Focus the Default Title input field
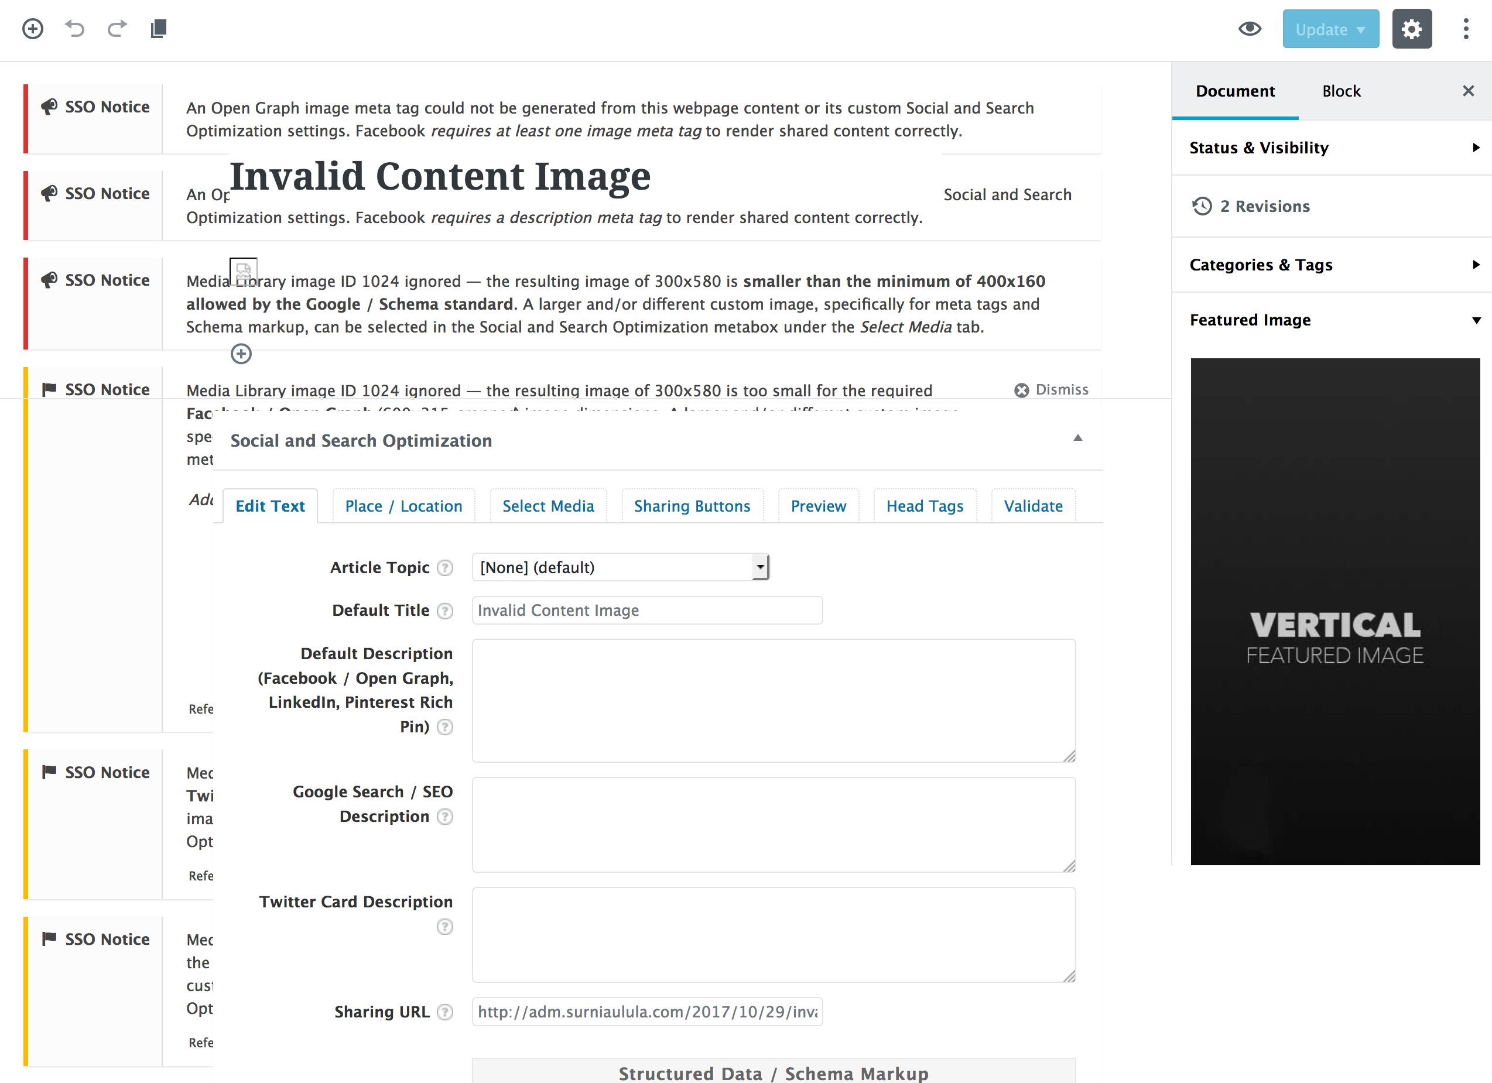The height and width of the screenshot is (1083, 1492). [647, 610]
